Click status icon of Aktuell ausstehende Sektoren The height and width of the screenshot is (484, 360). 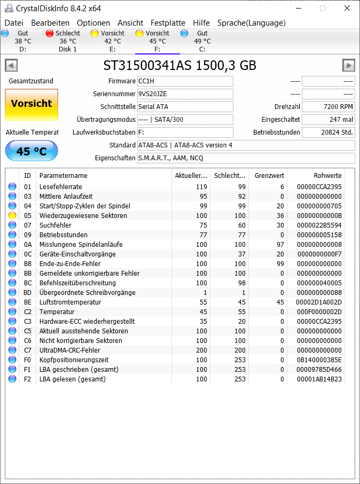pos(12,331)
